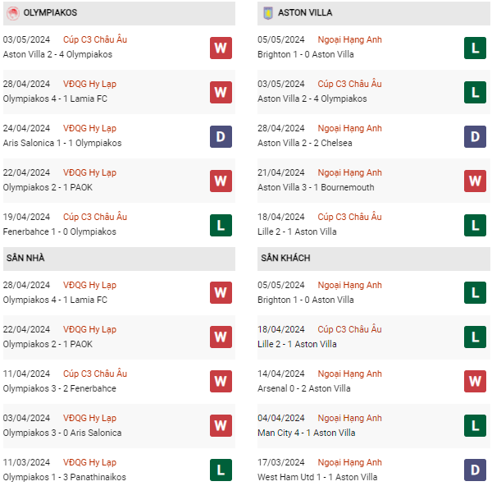The height and width of the screenshot is (486, 492).
Task: Click the D badge for West Ham Utd 1 - 1 Aston Villa
Action: pyautogui.click(x=475, y=470)
